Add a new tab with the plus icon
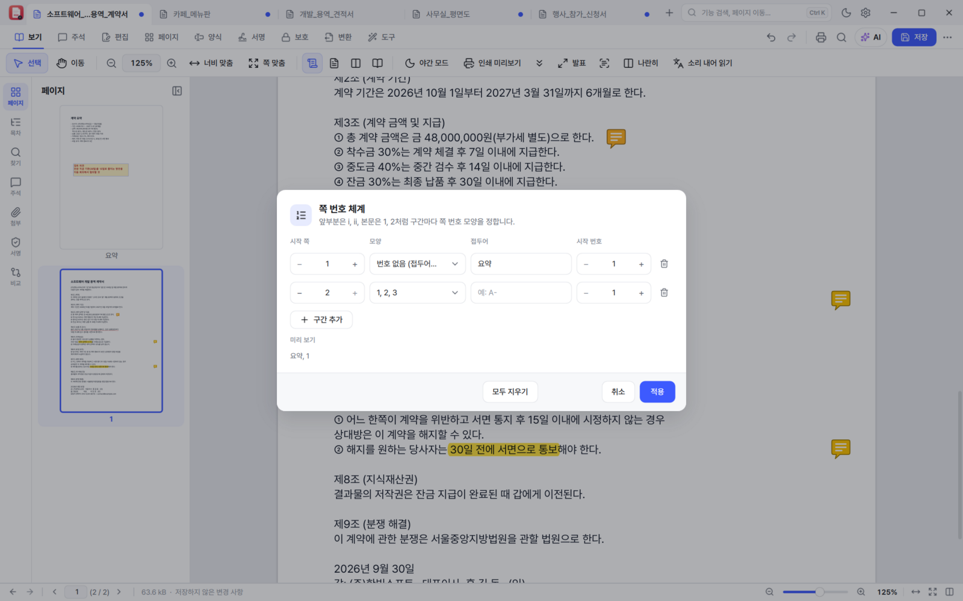Image resolution: width=963 pixels, height=601 pixels. click(x=669, y=13)
